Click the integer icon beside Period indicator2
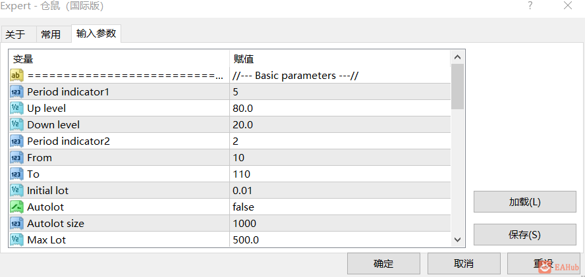This screenshot has width=585, height=277. coord(17,141)
